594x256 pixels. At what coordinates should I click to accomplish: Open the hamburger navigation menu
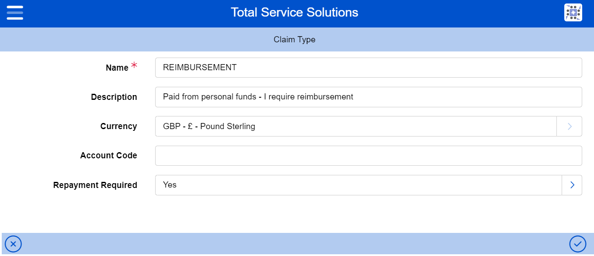pos(15,12)
